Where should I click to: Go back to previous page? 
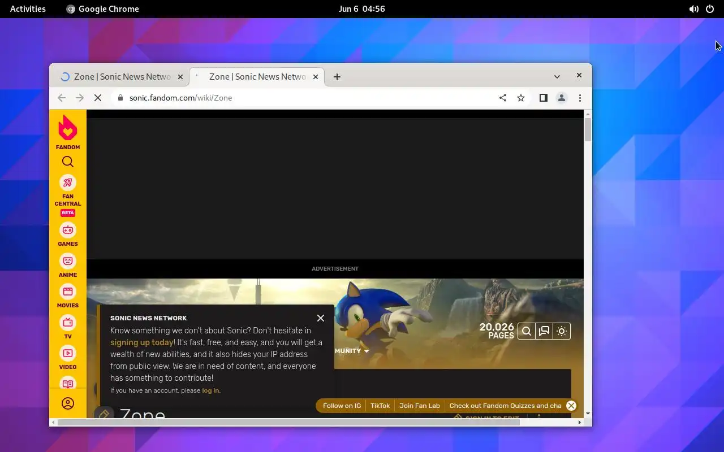62,98
